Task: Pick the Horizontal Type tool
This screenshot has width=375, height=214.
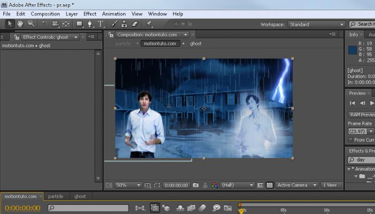Action: click(100, 24)
